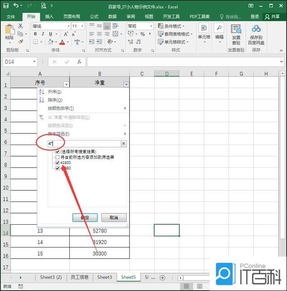287x291 pixels.
Task: Click Increase Decimal icon
Action: click(x=131, y=42)
